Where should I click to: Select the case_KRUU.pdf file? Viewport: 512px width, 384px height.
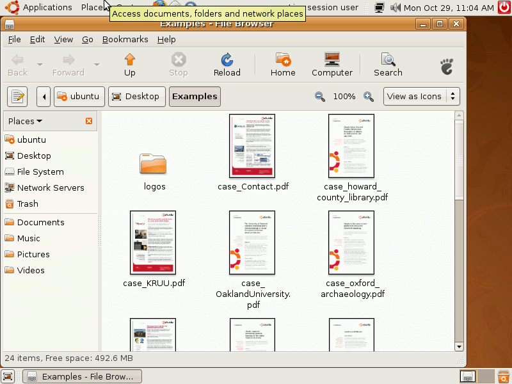coord(153,243)
